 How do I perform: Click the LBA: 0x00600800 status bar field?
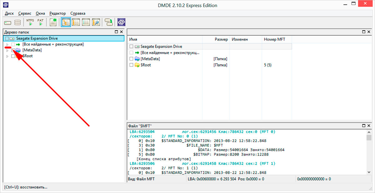241,179
